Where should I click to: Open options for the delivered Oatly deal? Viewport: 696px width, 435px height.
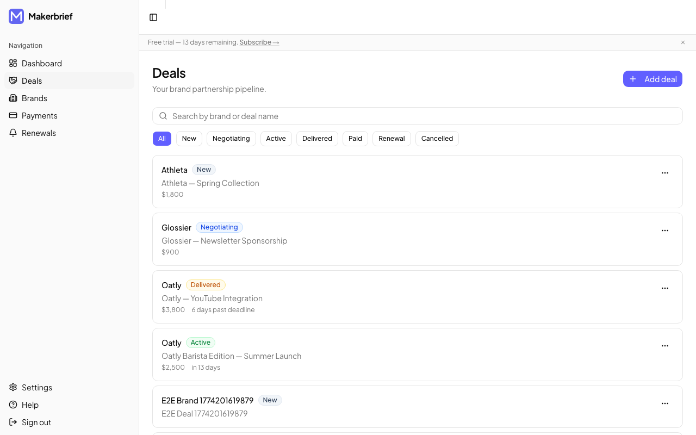tap(665, 288)
